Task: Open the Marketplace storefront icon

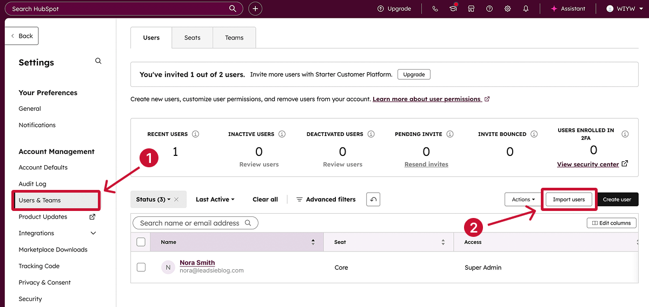Action: 471,9
